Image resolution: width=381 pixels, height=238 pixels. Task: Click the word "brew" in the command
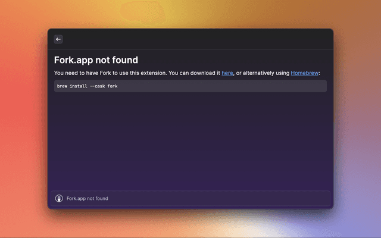63,86
